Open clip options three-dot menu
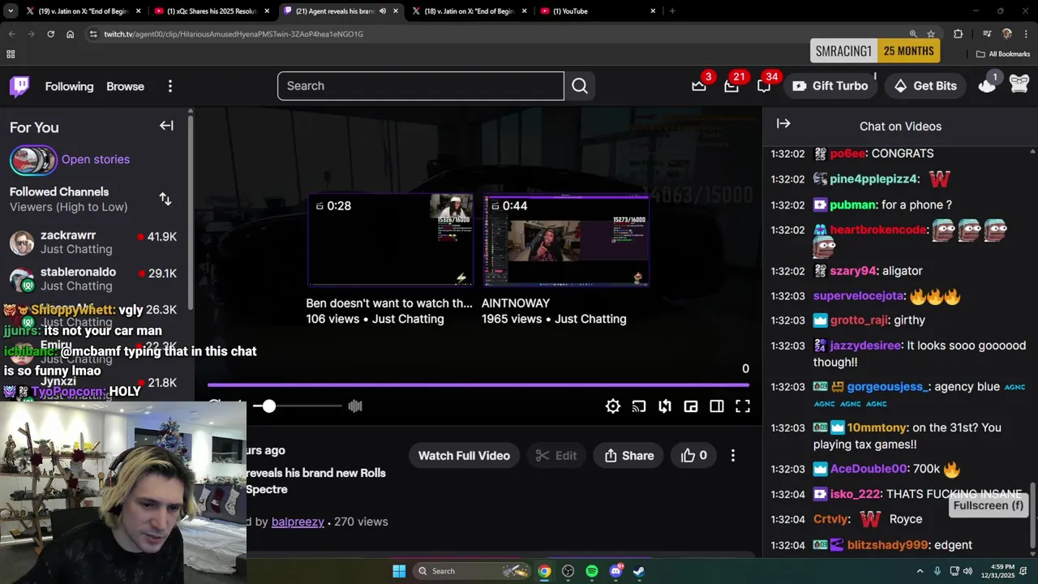This screenshot has width=1038, height=584. click(x=733, y=456)
